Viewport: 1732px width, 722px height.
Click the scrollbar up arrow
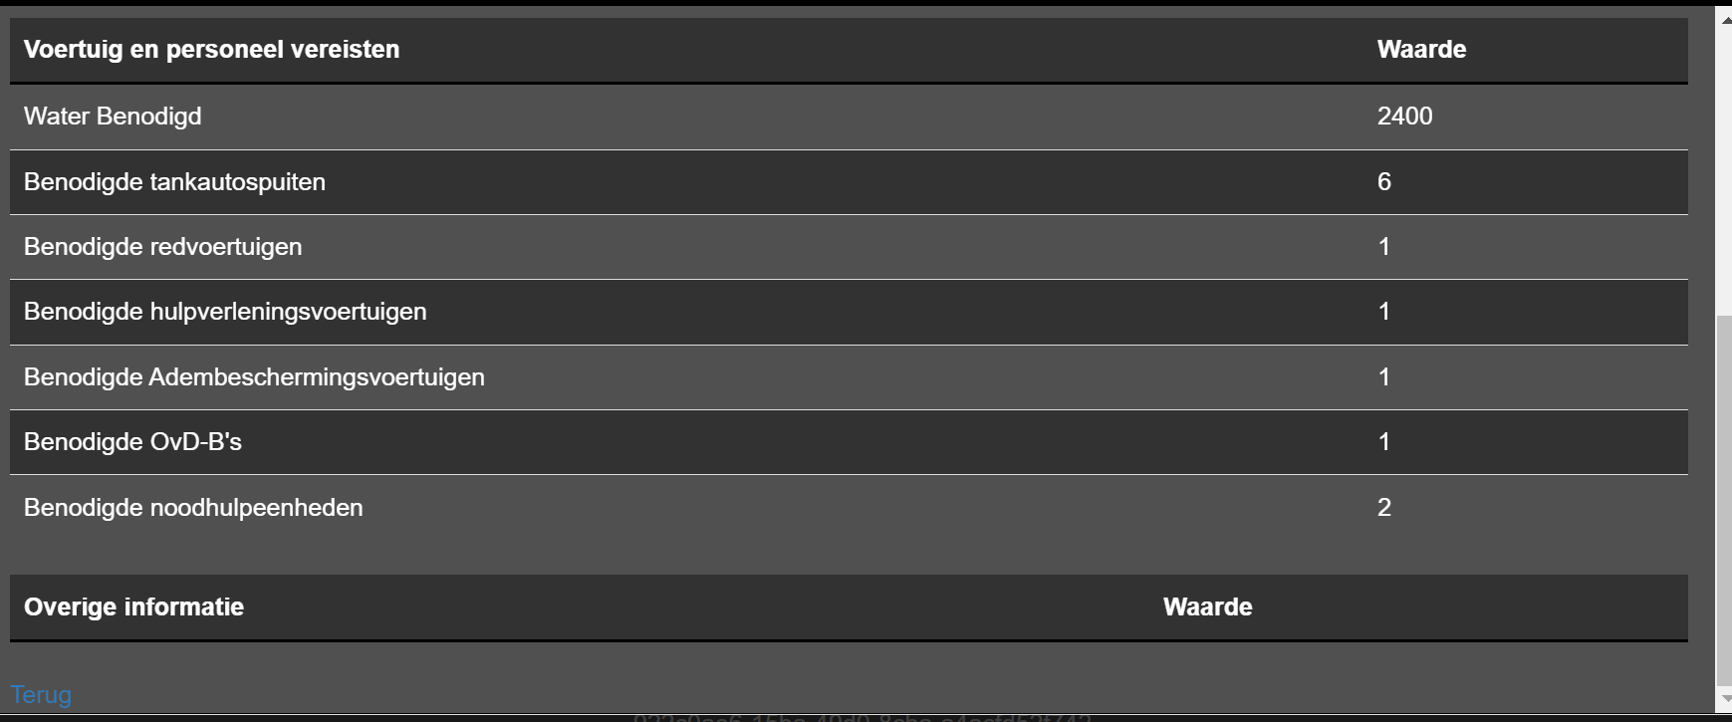pos(1723,18)
